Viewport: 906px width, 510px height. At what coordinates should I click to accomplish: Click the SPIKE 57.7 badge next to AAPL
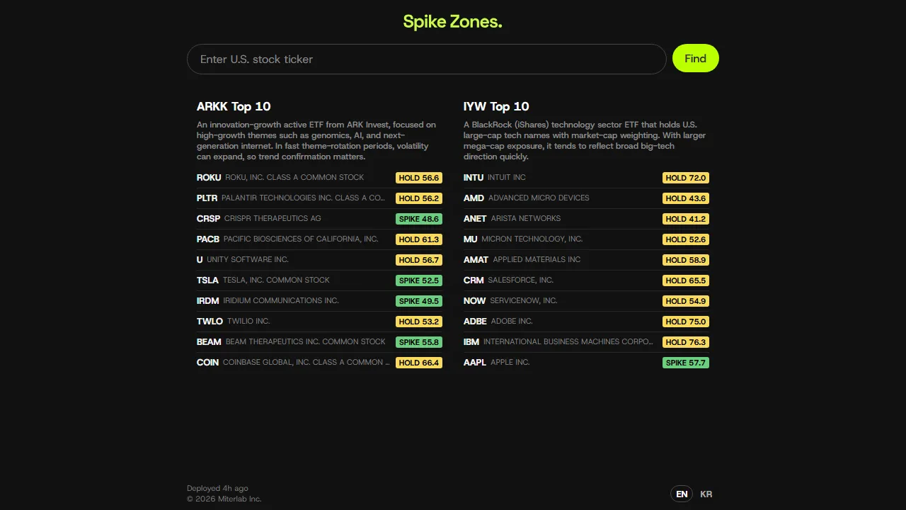685,362
